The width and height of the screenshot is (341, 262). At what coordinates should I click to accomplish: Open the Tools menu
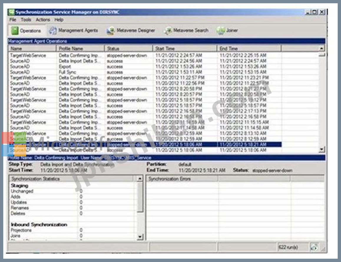pos(26,20)
